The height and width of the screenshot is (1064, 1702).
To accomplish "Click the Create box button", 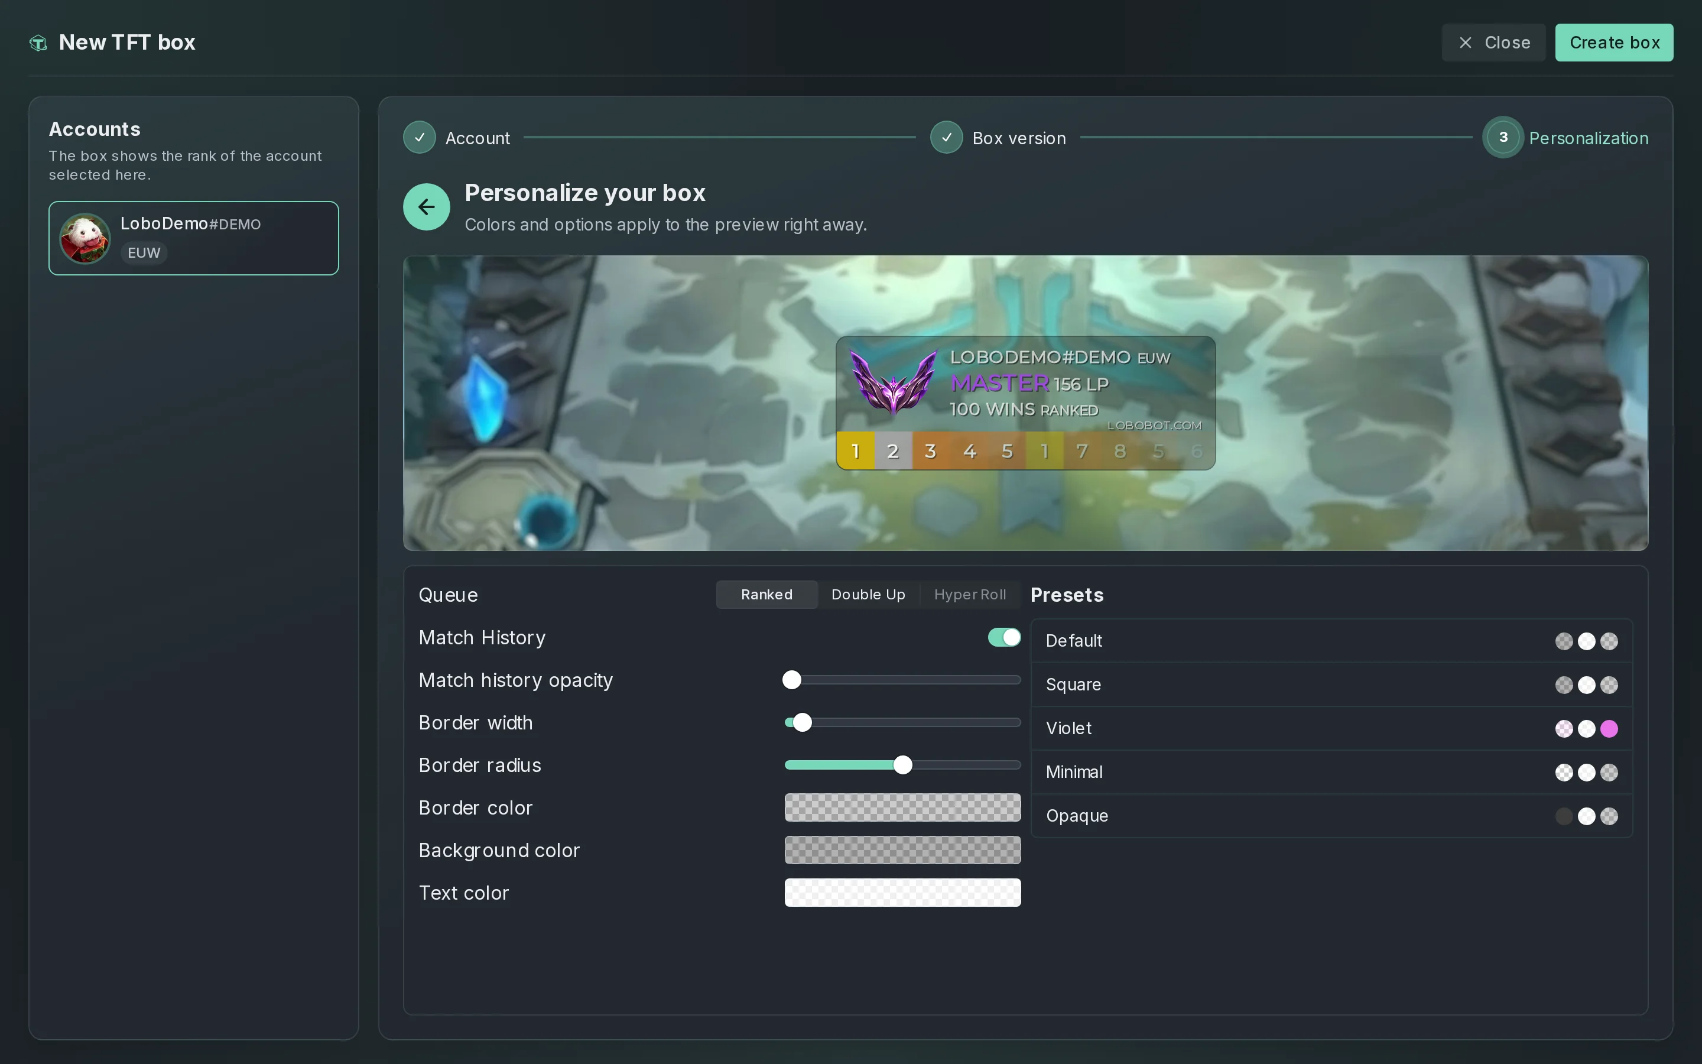I will click(x=1614, y=43).
